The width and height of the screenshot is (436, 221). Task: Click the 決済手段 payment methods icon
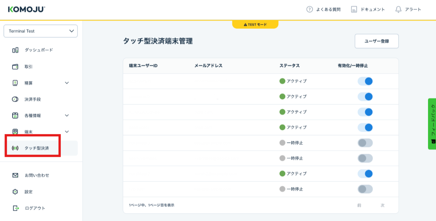coord(15,99)
